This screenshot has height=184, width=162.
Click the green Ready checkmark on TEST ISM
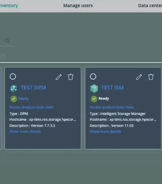coord(94,99)
